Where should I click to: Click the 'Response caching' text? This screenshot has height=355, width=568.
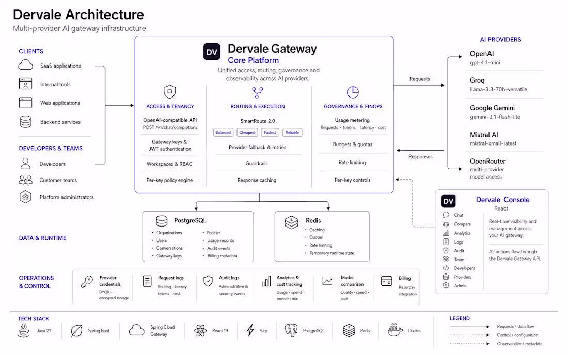[257, 180]
